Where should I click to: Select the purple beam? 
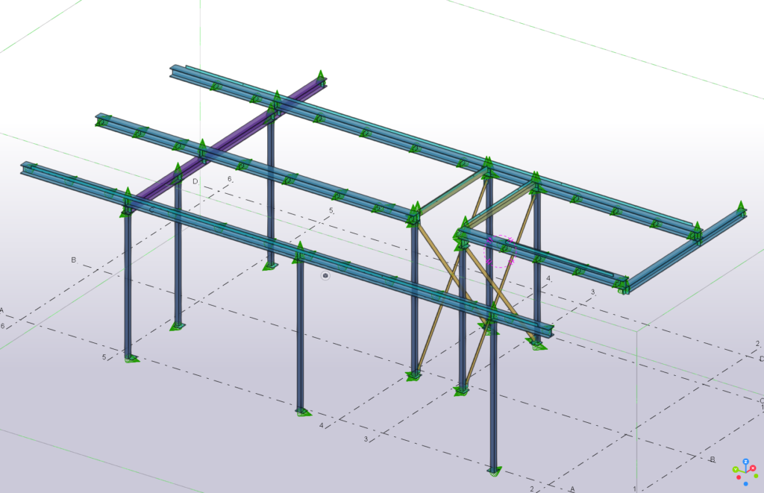(224, 142)
